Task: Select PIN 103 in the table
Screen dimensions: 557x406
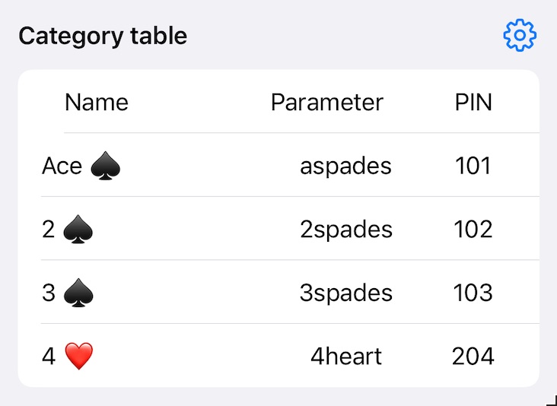Action: (473, 293)
